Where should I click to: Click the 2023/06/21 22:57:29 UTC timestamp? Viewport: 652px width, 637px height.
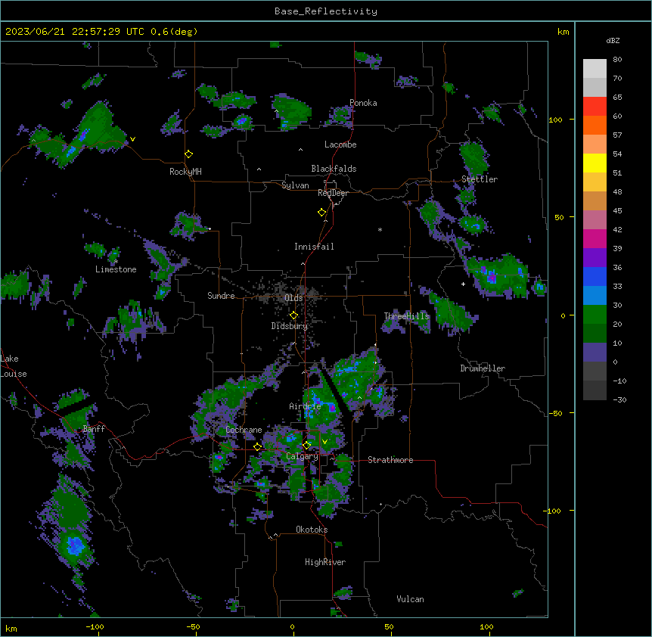75,32
